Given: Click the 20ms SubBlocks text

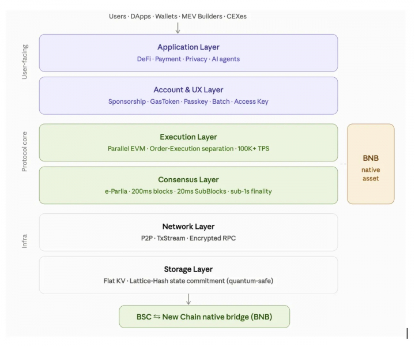Looking at the screenshot, I should coord(201,191).
